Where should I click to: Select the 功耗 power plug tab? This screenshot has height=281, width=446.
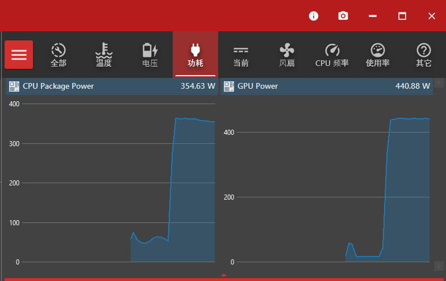tap(195, 55)
